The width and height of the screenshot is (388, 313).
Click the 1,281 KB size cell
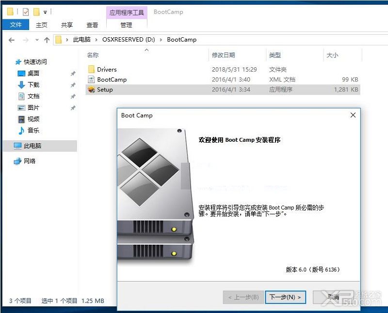click(x=346, y=89)
